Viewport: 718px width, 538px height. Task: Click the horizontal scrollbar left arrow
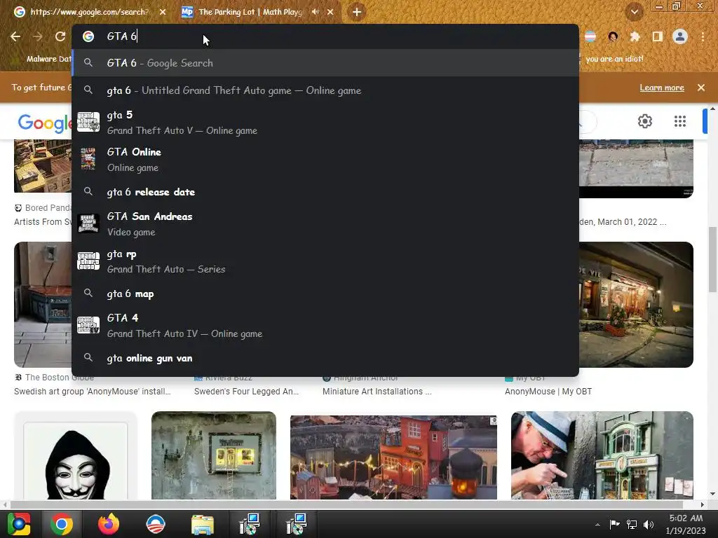point(5,504)
